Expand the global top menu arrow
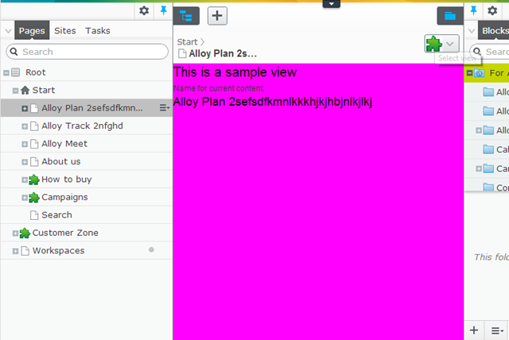Screen dimensions: 509x340 pos(332,4)
